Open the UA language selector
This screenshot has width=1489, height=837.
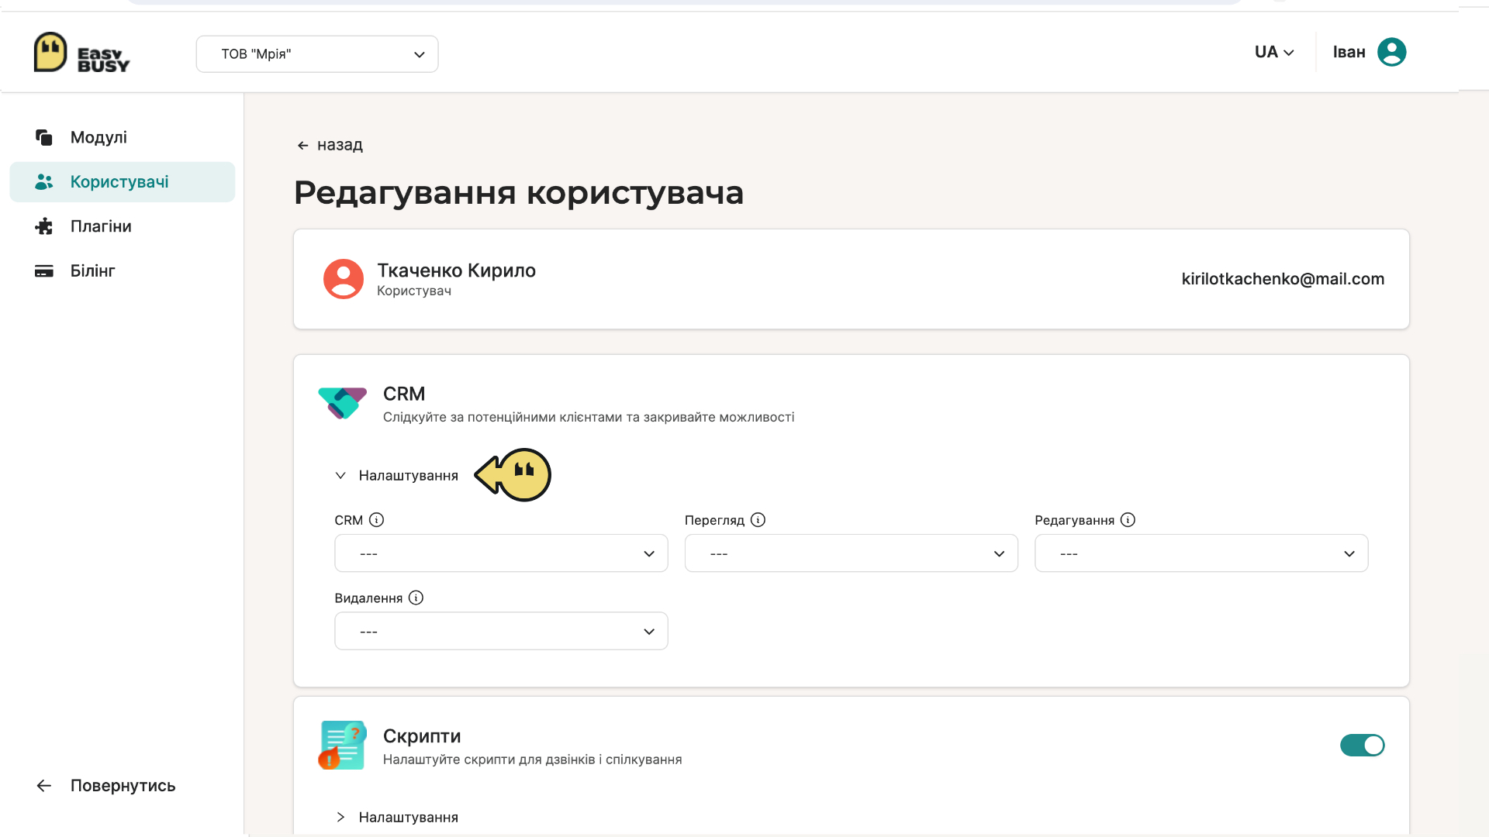[x=1274, y=52]
